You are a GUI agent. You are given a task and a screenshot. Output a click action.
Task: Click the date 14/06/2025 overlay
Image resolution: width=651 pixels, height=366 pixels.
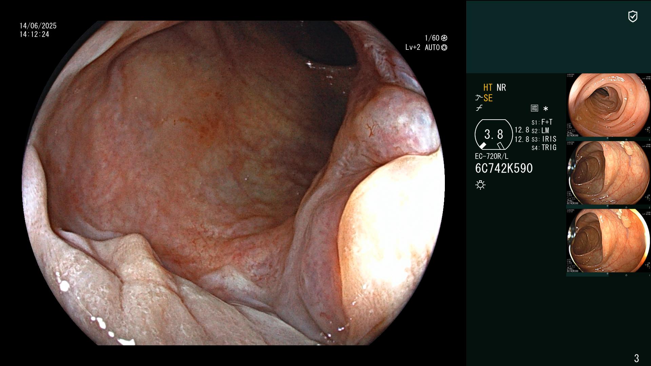tap(38, 26)
